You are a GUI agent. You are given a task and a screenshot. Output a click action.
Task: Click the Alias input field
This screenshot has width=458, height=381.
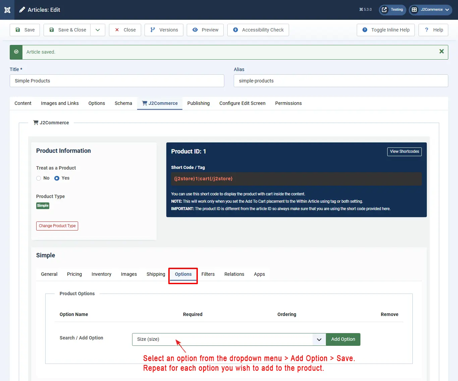(x=341, y=81)
